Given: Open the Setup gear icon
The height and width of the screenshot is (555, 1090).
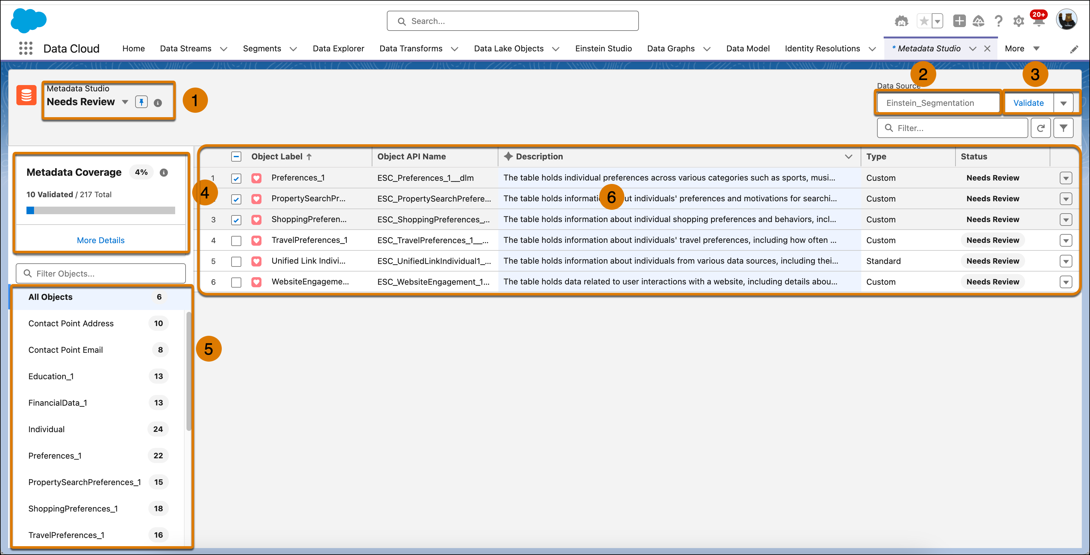Looking at the screenshot, I should pos(1018,21).
